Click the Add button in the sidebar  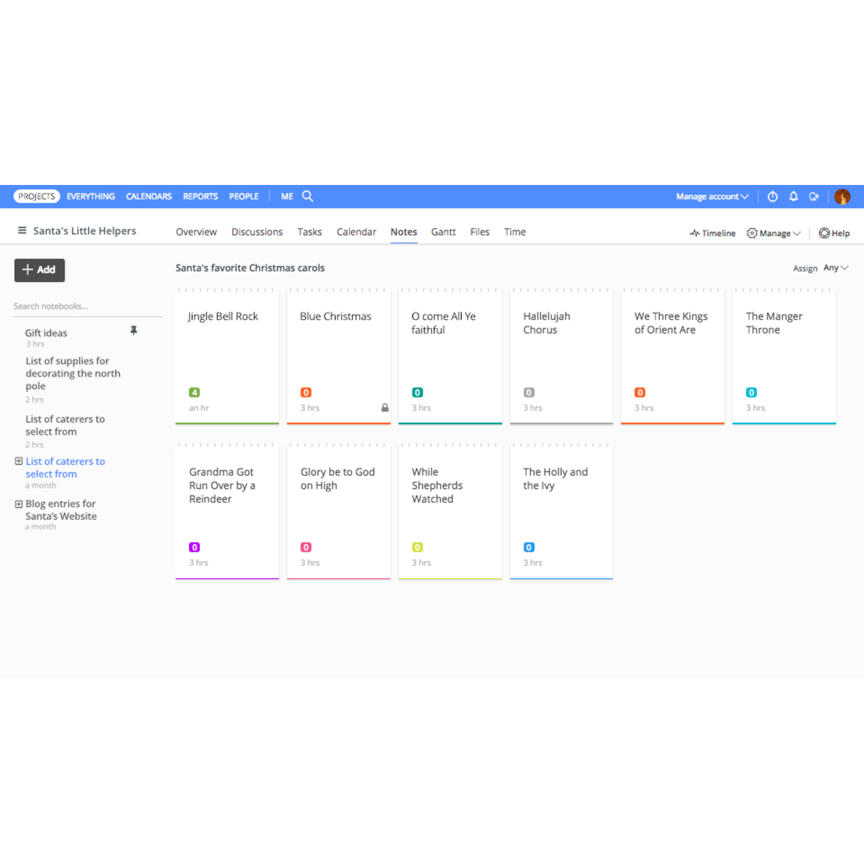[39, 270]
